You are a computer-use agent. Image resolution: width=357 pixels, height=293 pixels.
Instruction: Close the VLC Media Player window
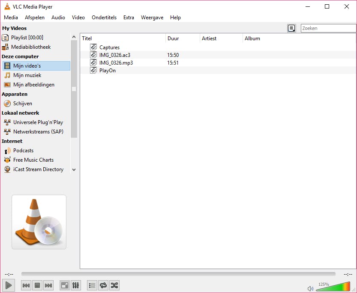click(x=347, y=6)
